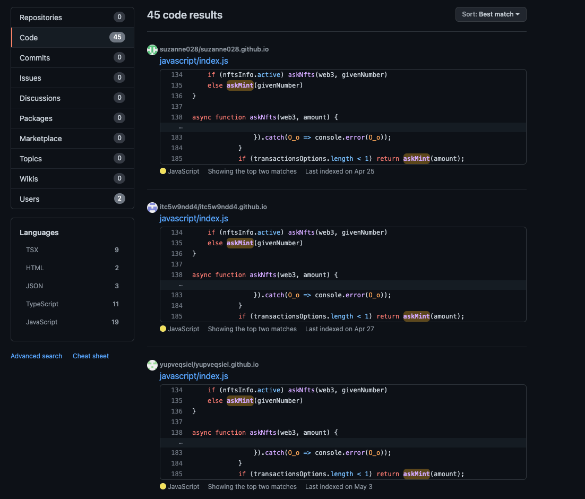Select the Code search category

click(72, 37)
